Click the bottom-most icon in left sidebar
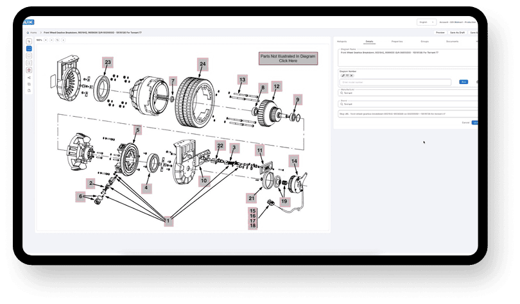This screenshot has height=304, width=520. coord(29,90)
